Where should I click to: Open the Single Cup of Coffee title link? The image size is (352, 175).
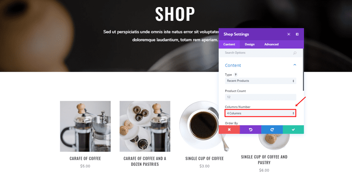pos(204,158)
